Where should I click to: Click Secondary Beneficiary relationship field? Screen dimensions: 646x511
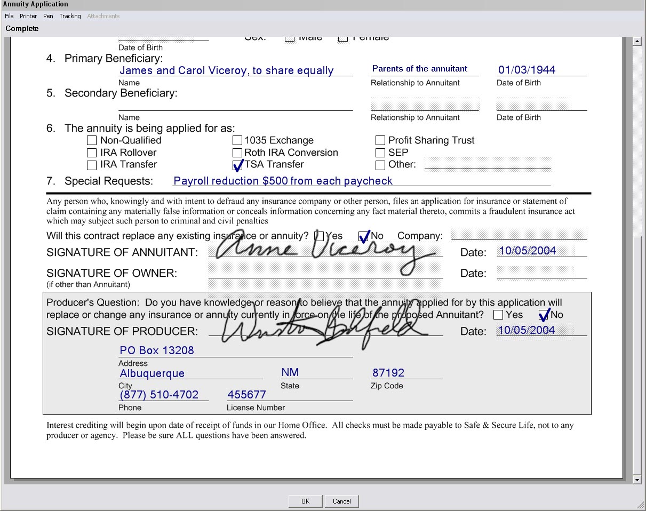click(425, 104)
